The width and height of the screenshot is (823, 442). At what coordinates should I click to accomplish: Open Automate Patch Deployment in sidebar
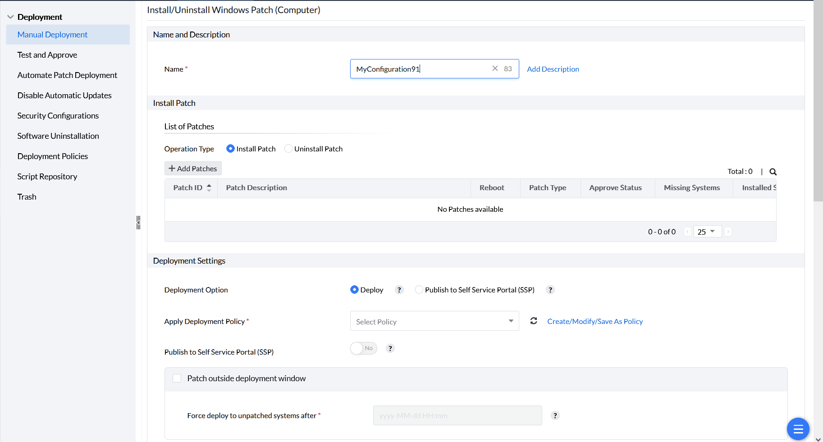tap(67, 75)
